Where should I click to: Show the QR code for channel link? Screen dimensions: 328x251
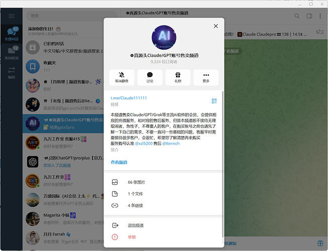pyautogui.click(x=214, y=101)
